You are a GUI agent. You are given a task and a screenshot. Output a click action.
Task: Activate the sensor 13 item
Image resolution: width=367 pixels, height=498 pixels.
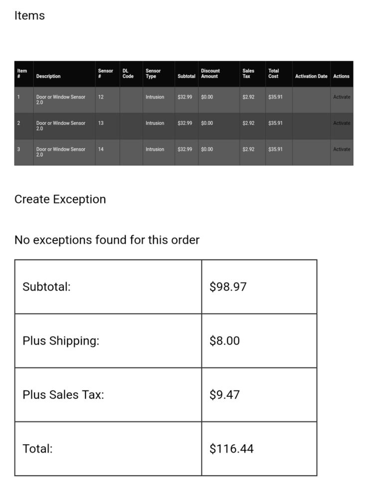tap(342, 123)
